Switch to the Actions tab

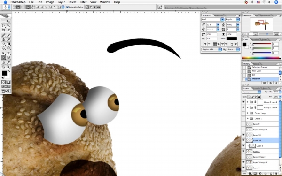coord(256,64)
